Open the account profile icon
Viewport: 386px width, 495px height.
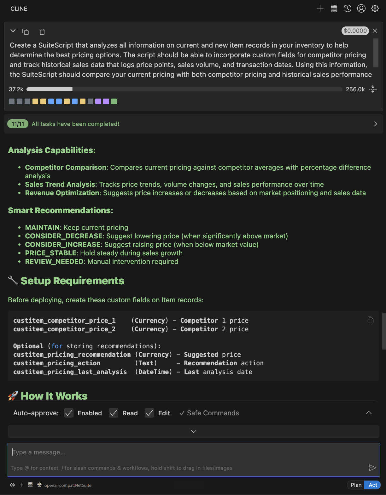[361, 9]
